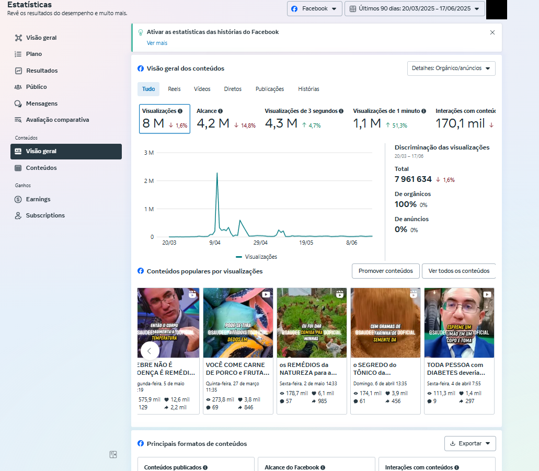This screenshot has width=539, height=471.
Task: Open the Facebook platform dropdown
Action: click(x=315, y=8)
